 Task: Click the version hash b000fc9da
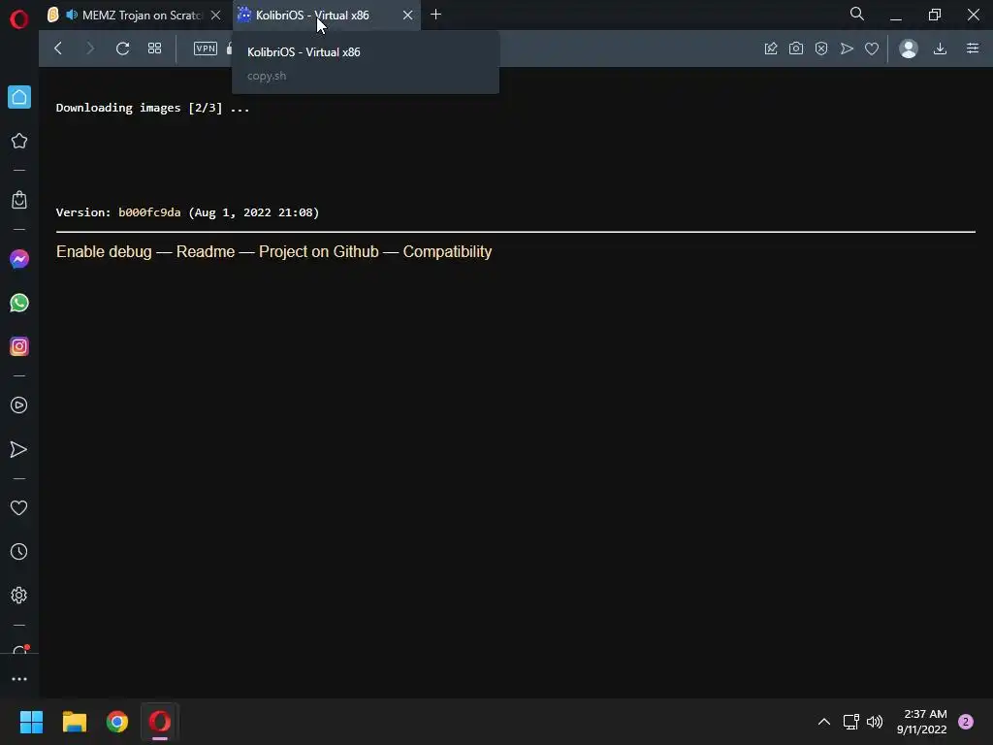click(x=149, y=212)
